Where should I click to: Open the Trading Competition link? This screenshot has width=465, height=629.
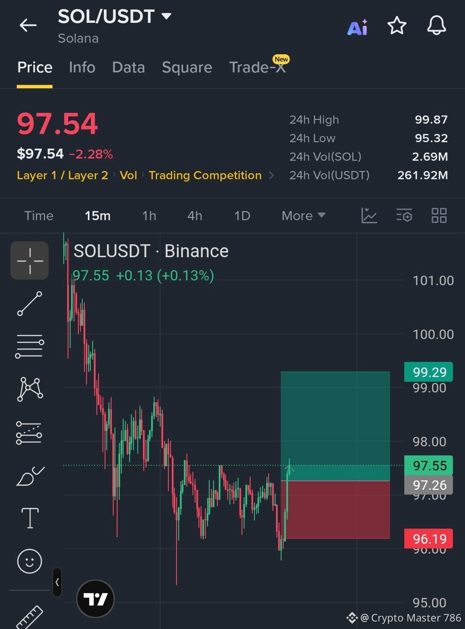[x=205, y=175]
